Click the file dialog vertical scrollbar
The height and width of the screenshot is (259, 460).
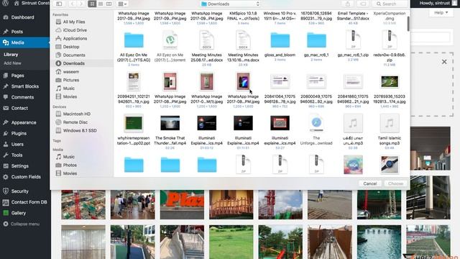click(x=408, y=24)
